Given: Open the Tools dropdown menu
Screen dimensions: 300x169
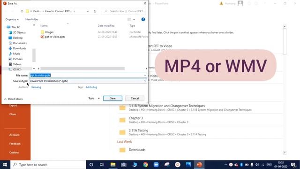Looking at the screenshot, I should pyautogui.click(x=94, y=98).
